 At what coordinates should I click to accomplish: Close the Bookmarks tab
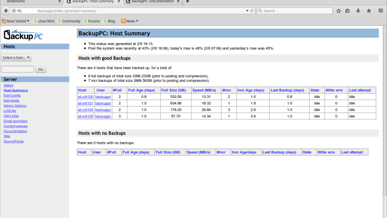point(60,2)
